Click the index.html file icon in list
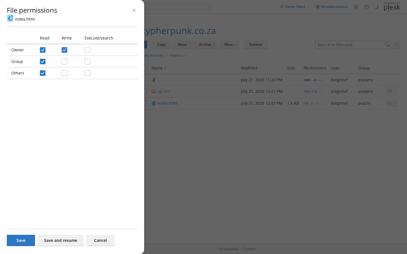This screenshot has width=407, height=254. pos(154,103)
